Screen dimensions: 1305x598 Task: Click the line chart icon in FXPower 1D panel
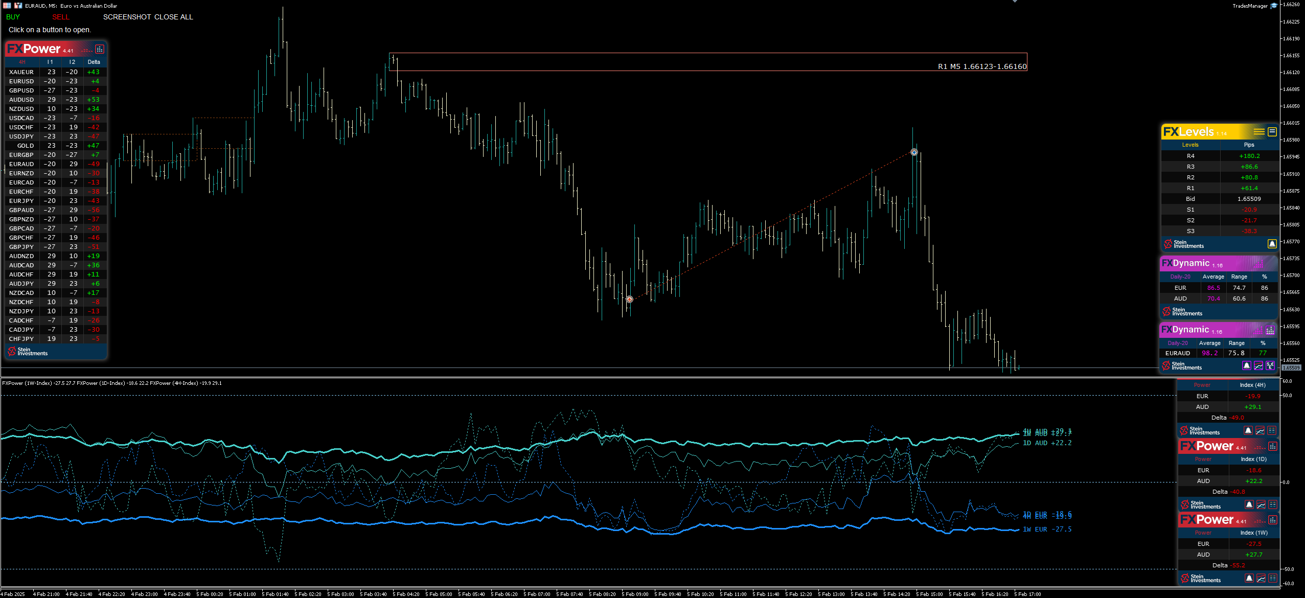(1261, 505)
